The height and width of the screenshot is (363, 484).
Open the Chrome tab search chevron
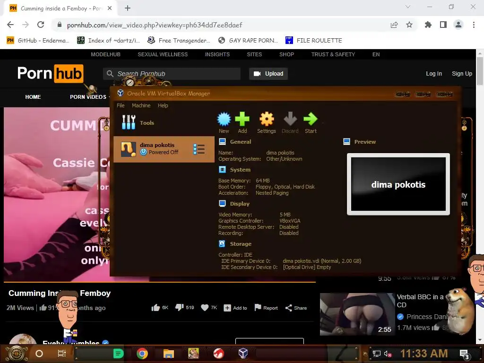pyautogui.click(x=408, y=7)
